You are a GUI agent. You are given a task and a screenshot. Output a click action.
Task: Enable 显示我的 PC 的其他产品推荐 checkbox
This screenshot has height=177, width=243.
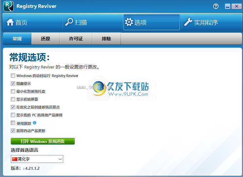[x=13, y=115]
